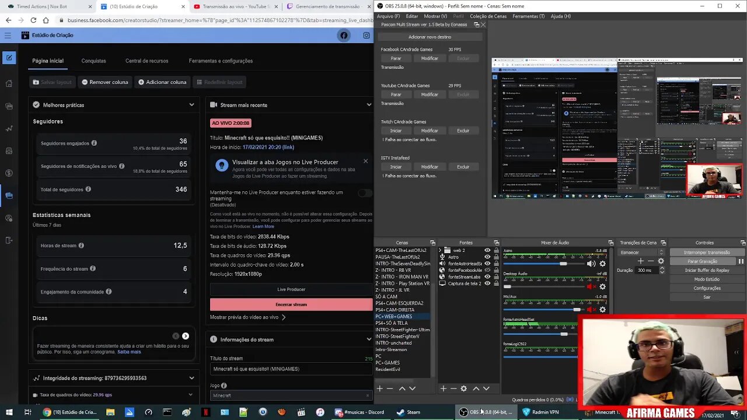The image size is (747, 420).
Task: Open Mic/Aux channel settings gear
Action: (603, 310)
